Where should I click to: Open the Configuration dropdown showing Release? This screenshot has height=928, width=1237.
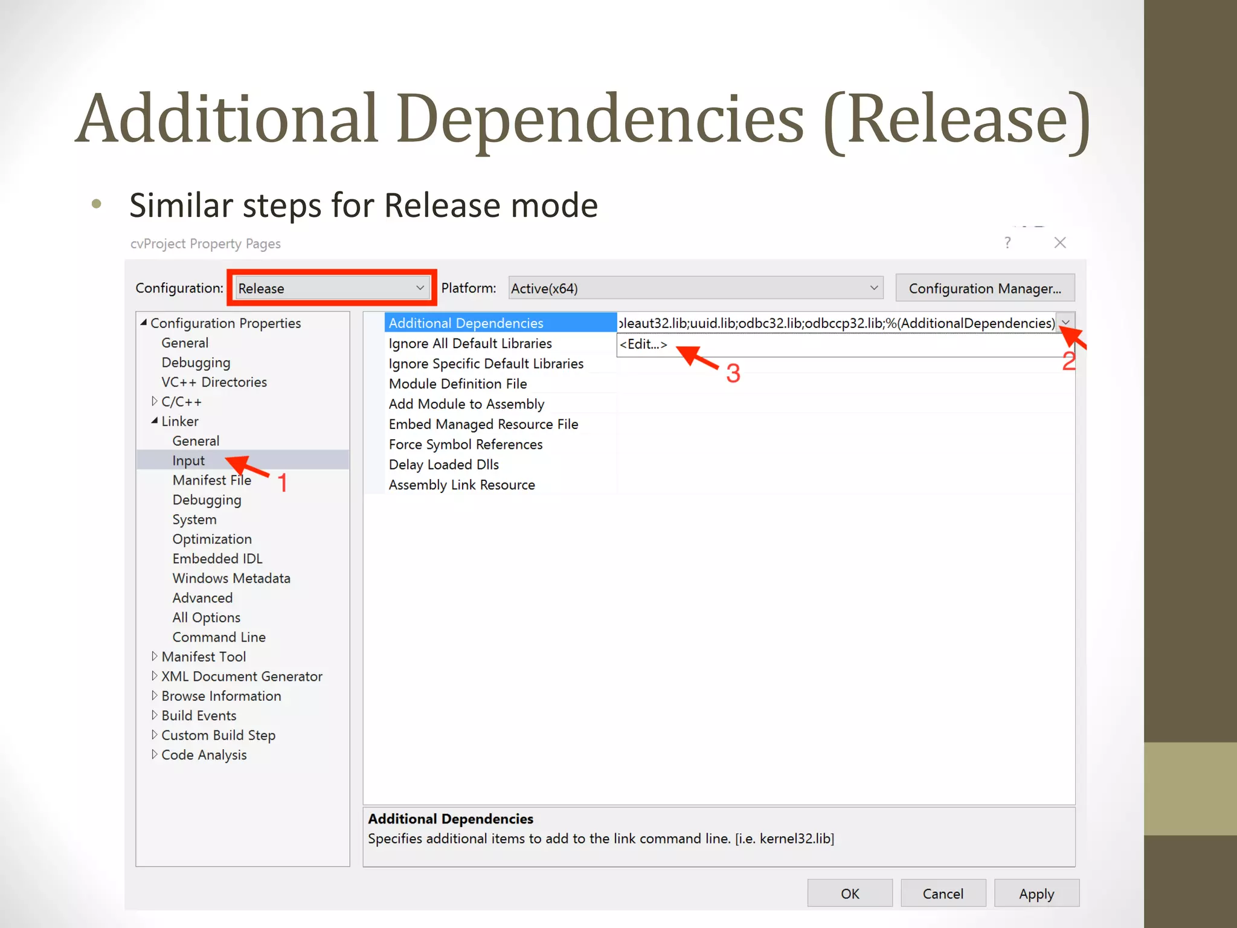coord(331,288)
